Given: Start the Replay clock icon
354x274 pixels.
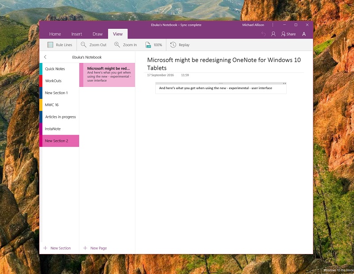Looking at the screenshot, I should pos(173,45).
